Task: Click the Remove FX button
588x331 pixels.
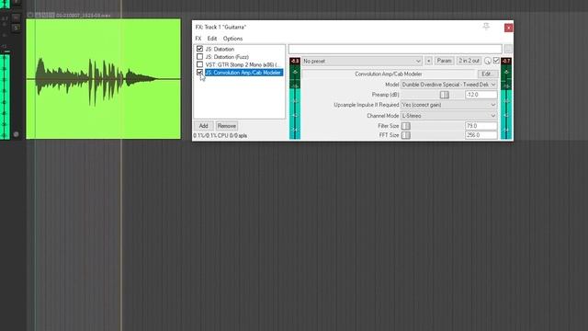Action: click(x=227, y=126)
